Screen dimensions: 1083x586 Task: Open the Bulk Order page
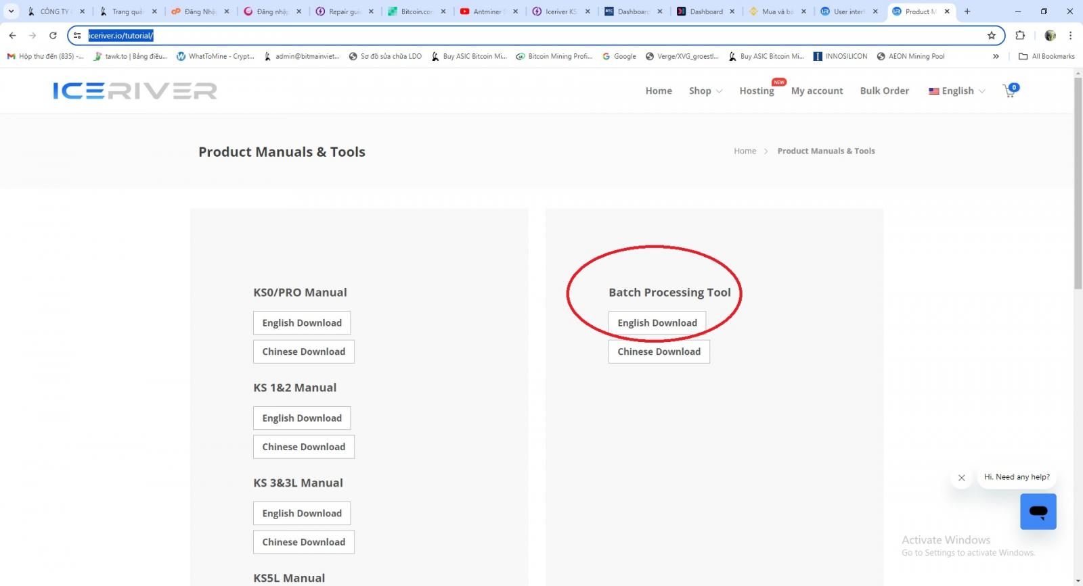pyautogui.click(x=884, y=91)
